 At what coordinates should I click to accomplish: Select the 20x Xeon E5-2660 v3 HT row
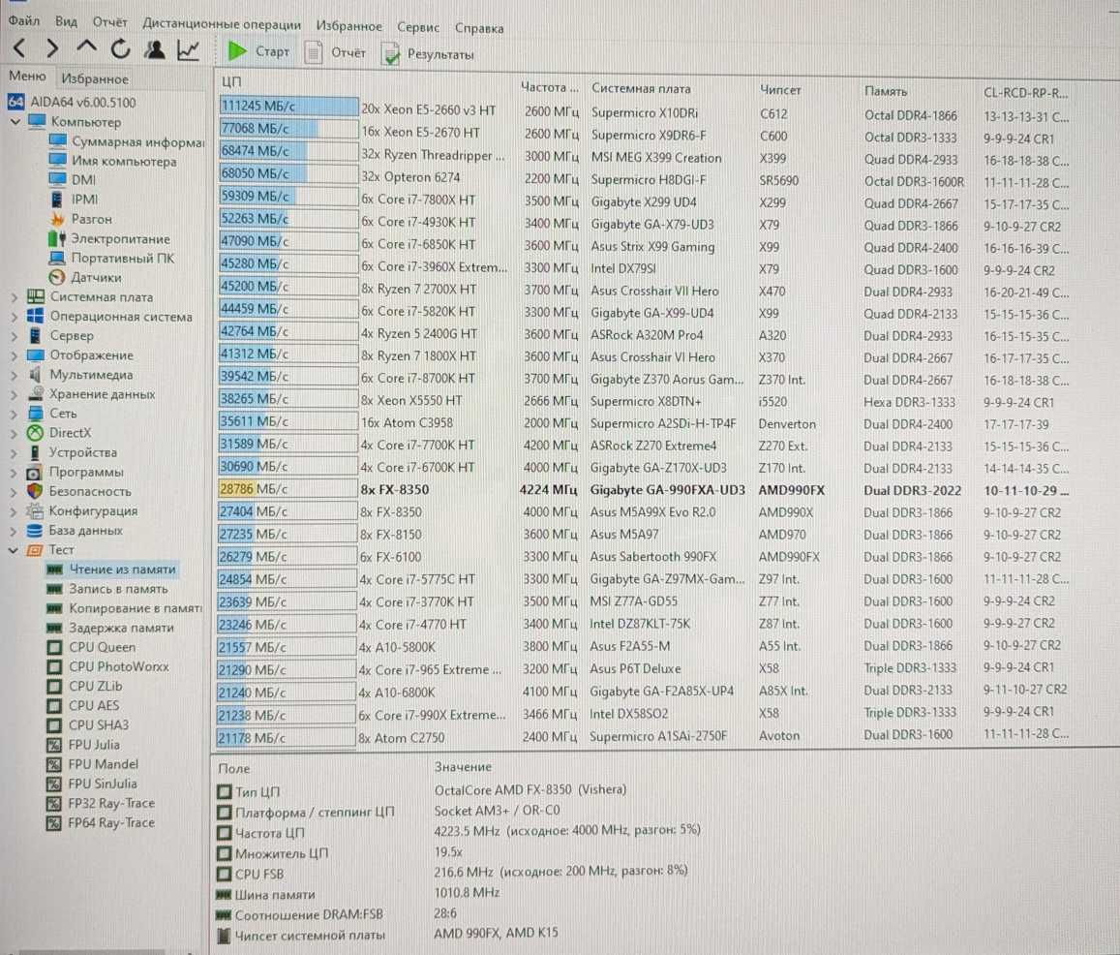point(645,110)
